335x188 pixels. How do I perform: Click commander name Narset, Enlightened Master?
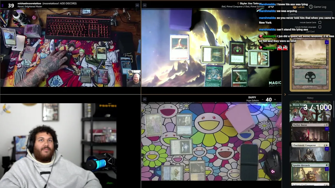pyautogui.click(x=30, y=7)
